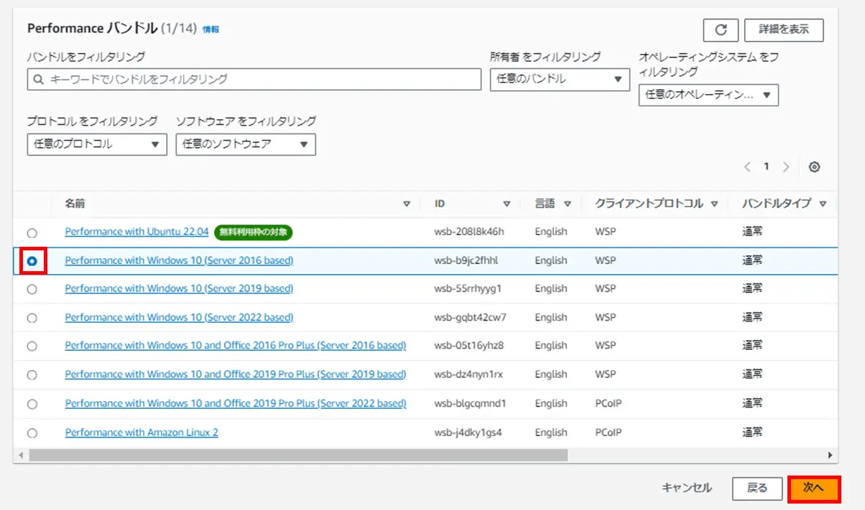Open operating system filter dropdown
865x510 pixels.
pos(708,95)
